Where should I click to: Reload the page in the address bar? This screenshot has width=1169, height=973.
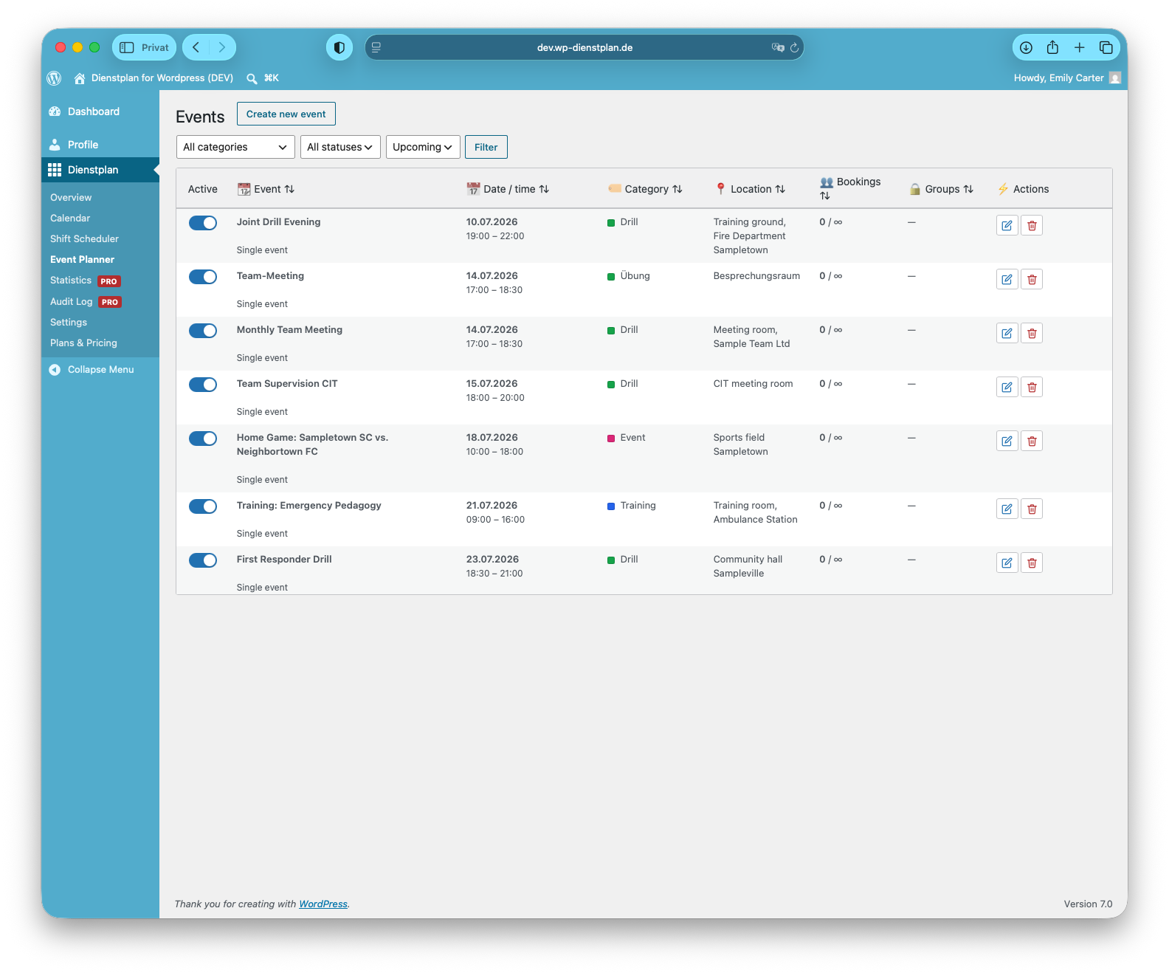(794, 47)
